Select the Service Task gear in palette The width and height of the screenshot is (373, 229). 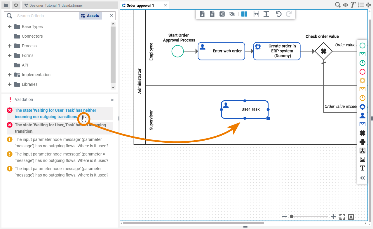pyautogui.click(x=362, y=107)
